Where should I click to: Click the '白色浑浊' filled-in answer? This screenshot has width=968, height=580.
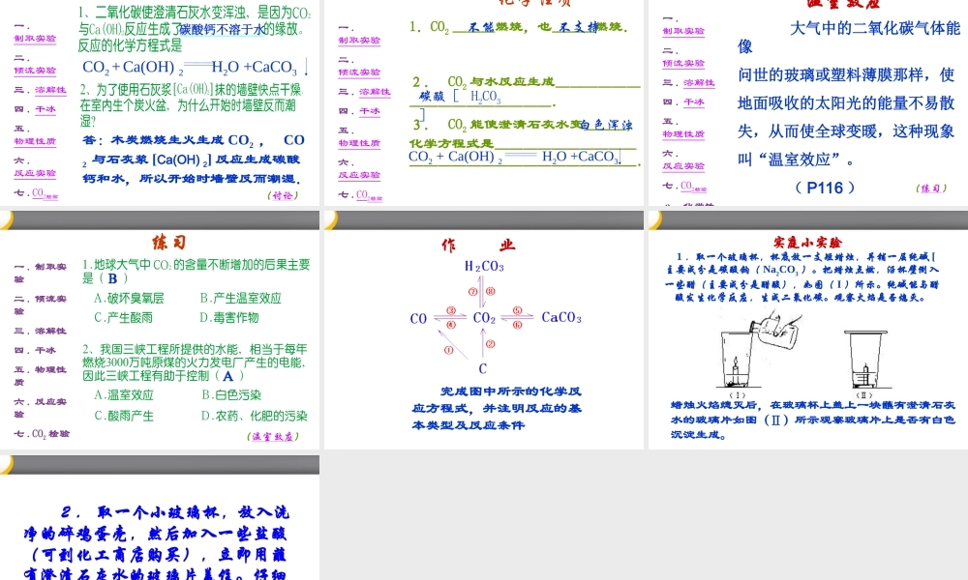607,125
